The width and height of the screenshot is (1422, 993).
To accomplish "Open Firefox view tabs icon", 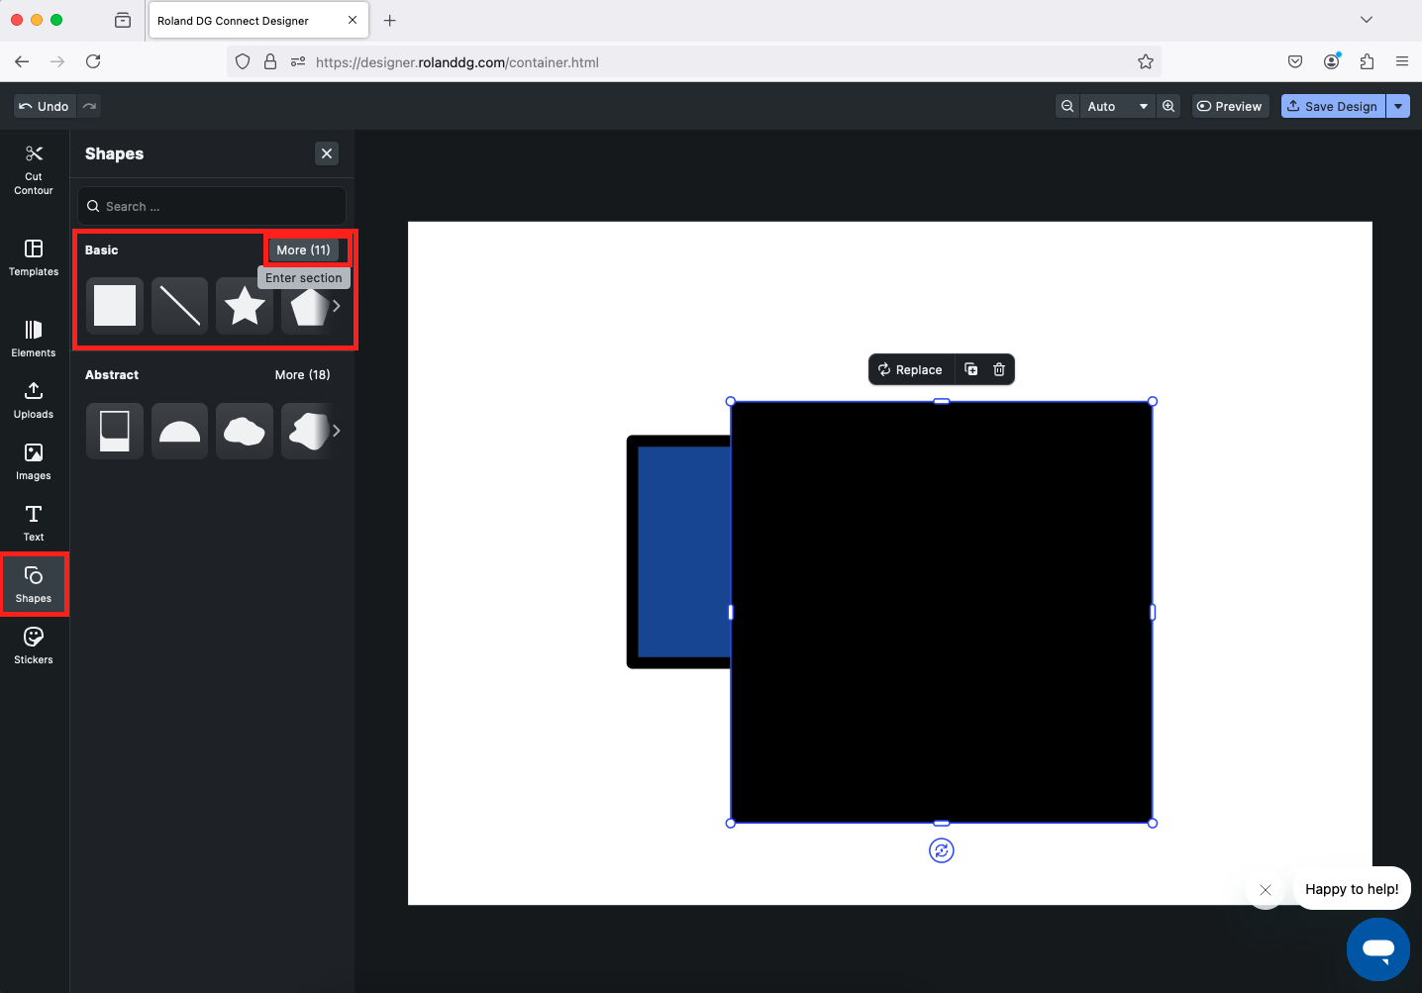I will pos(123,20).
